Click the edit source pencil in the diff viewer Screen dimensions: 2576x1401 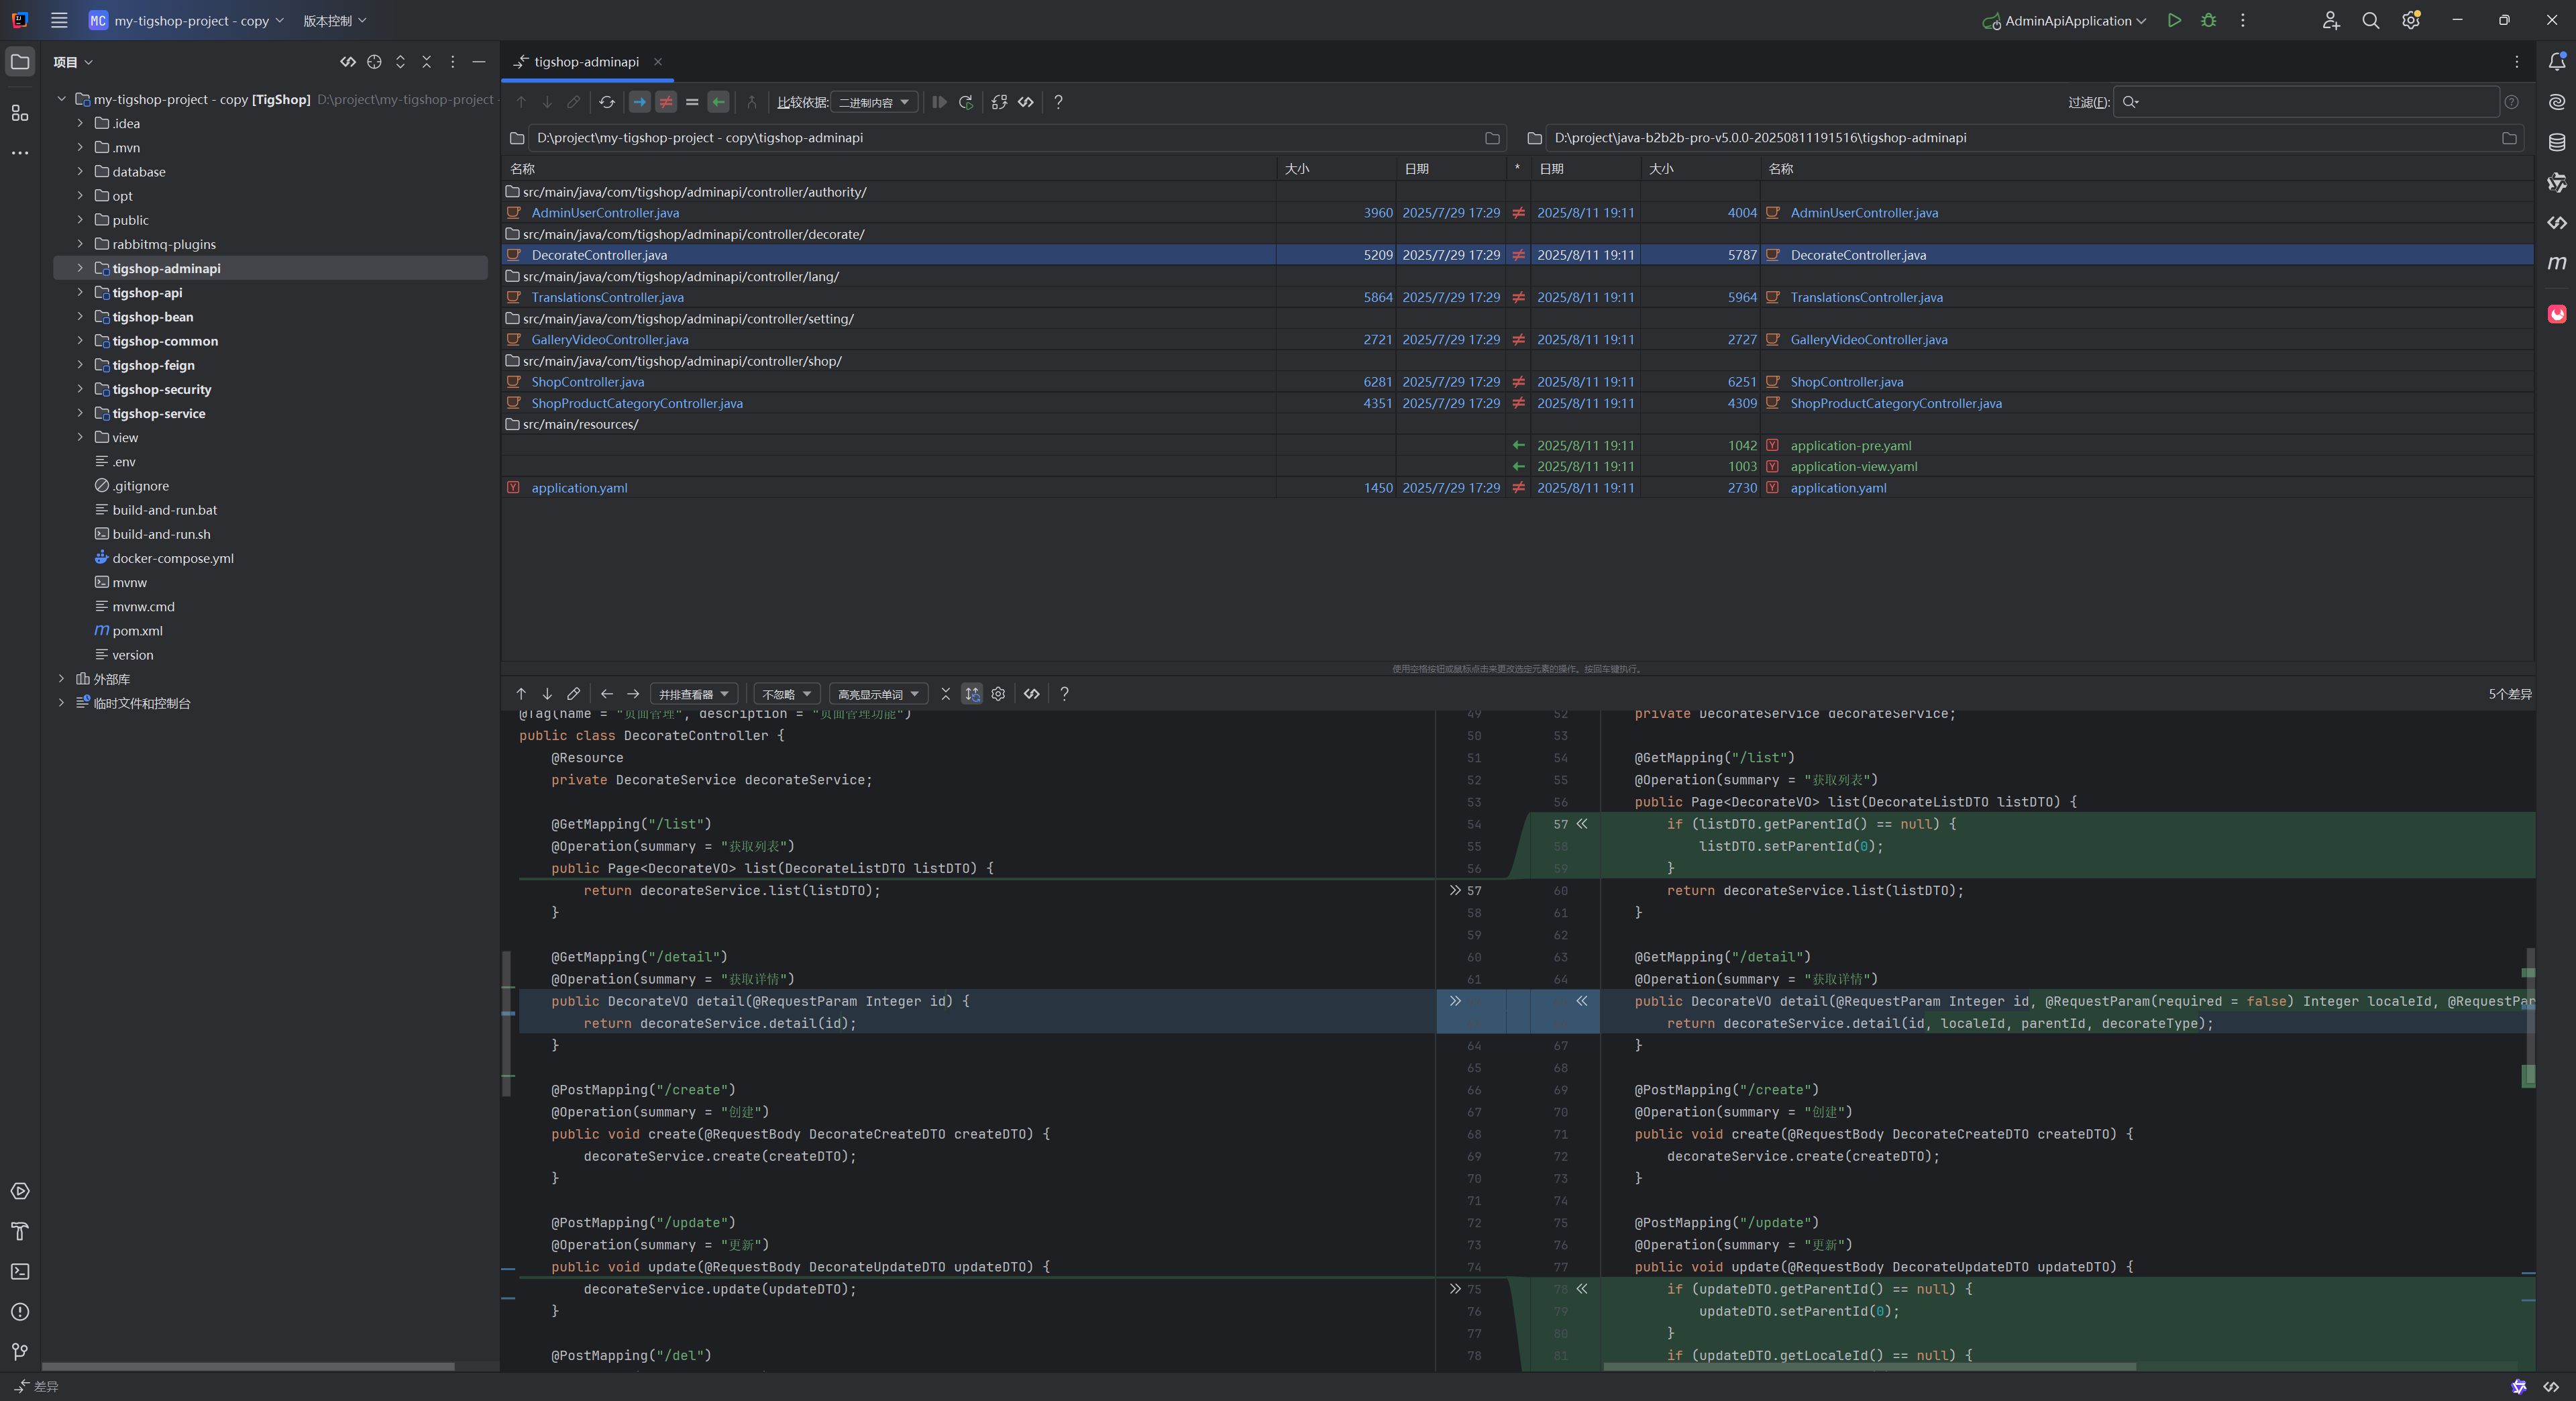573,694
